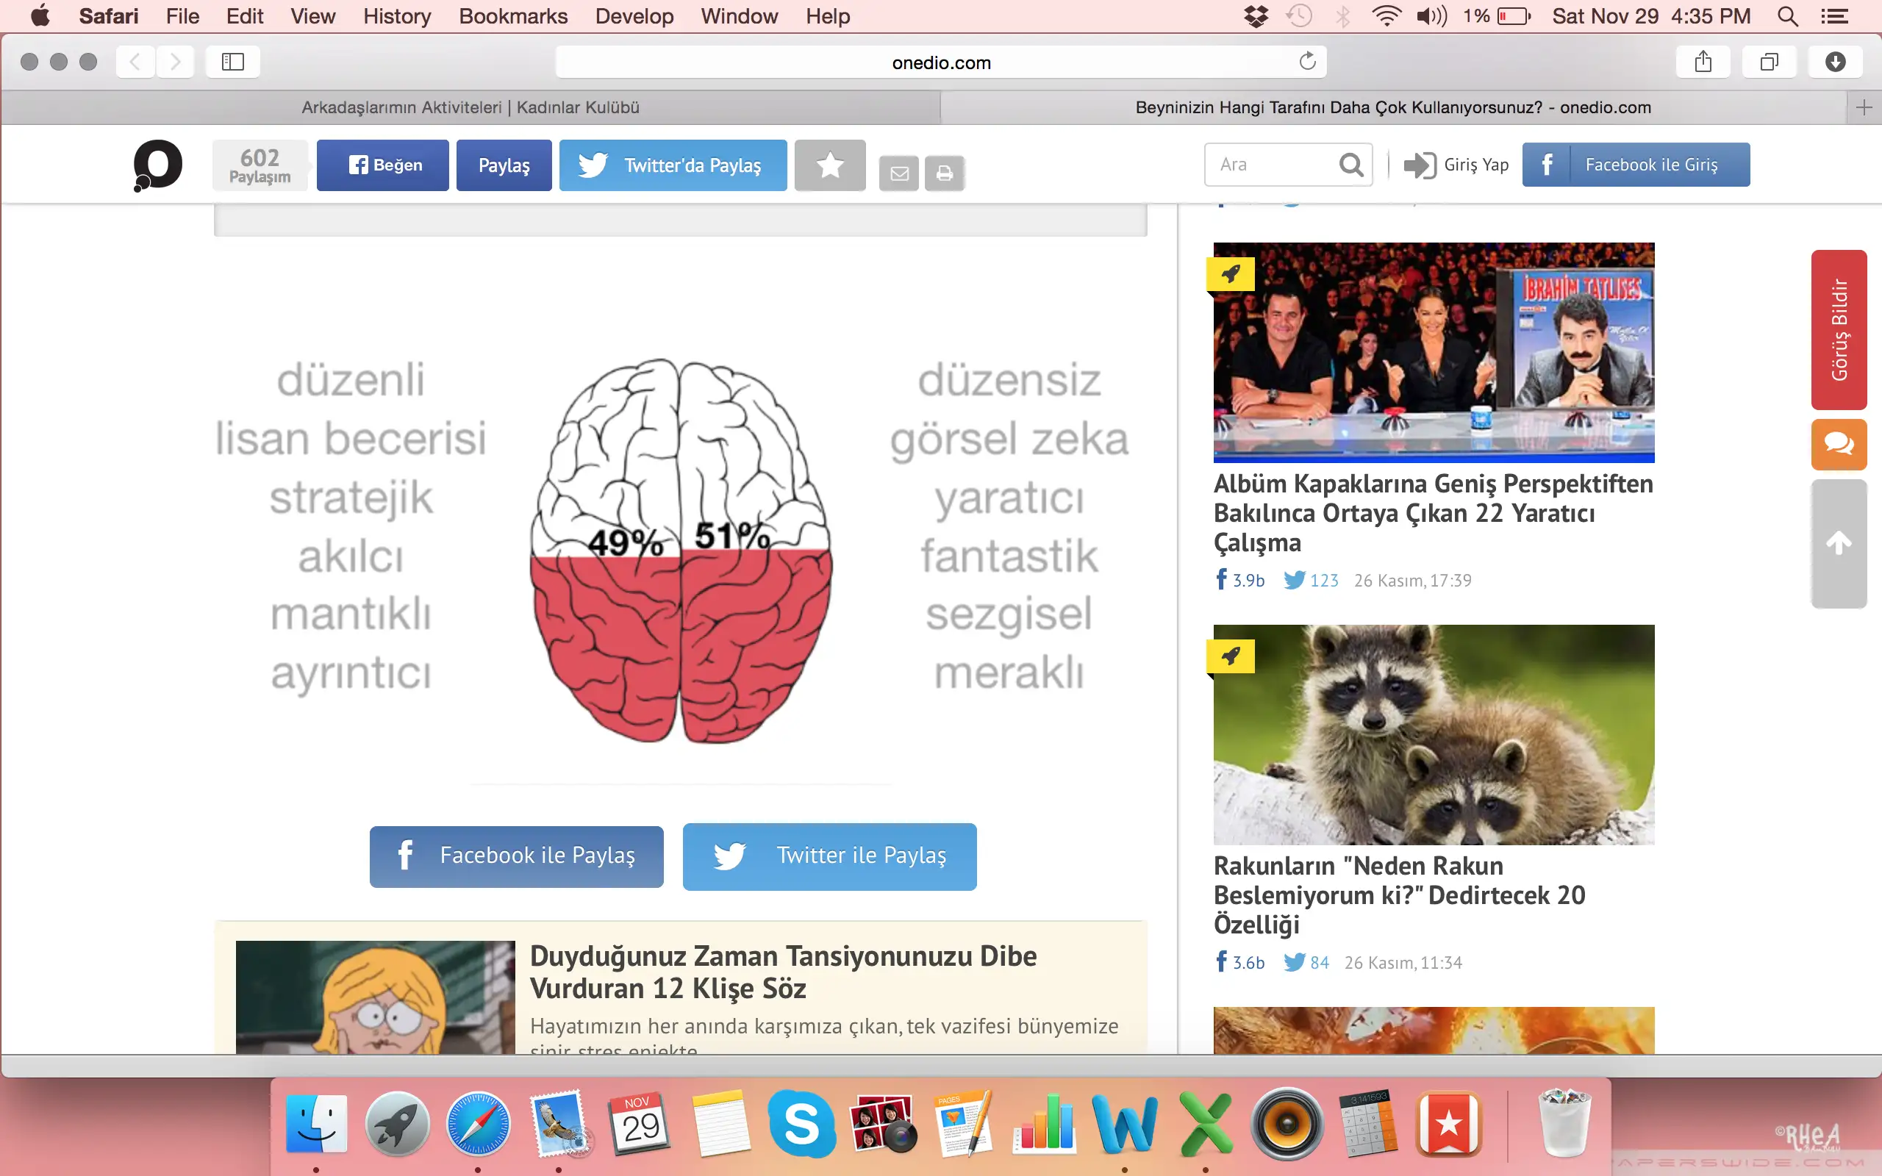Open the Albüm Kapaklarına article thumbnail
The width and height of the screenshot is (1882, 1176).
pos(1434,352)
